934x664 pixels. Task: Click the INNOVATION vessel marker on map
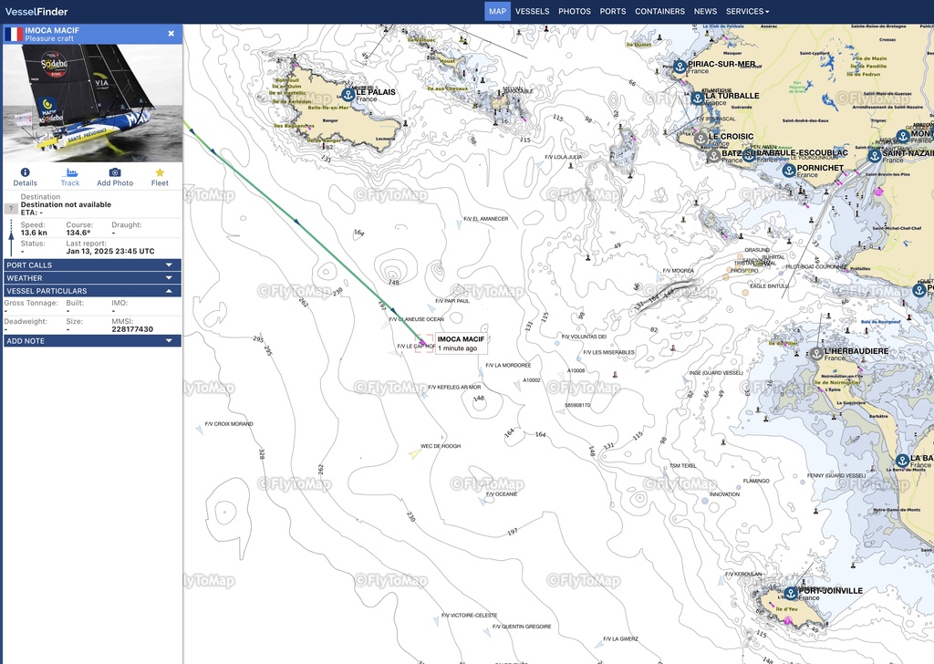[x=705, y=501]
